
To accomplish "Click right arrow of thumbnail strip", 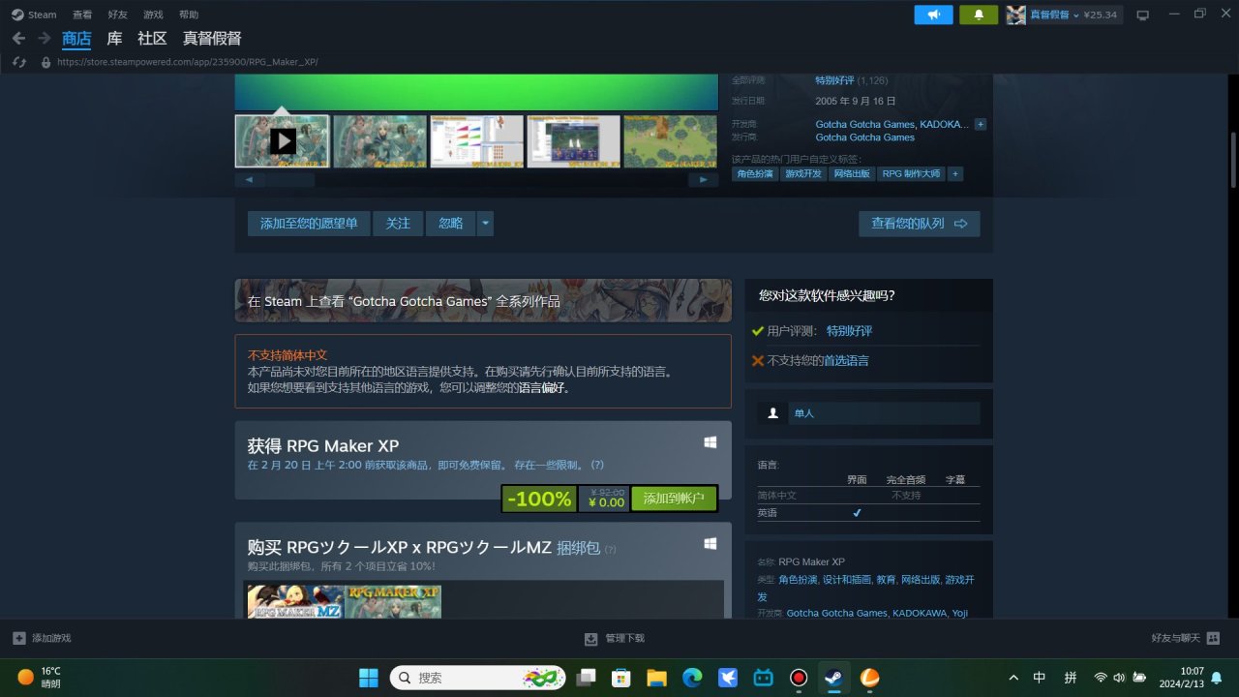I will [704, 180].
